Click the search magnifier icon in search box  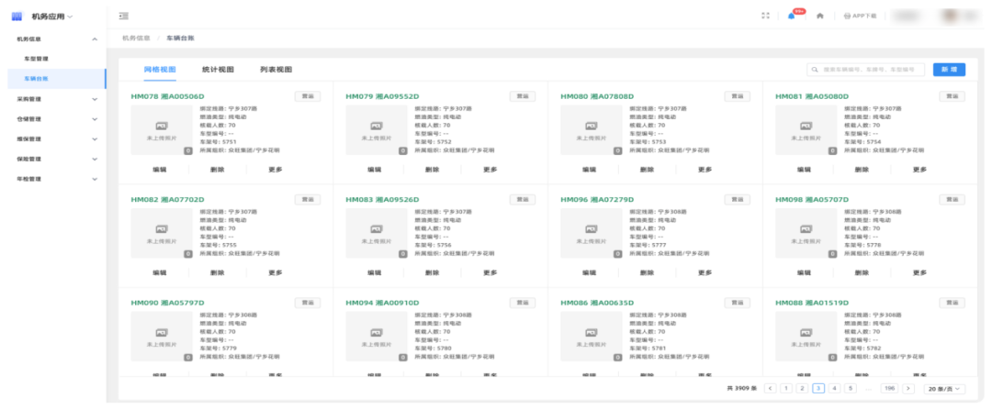pos(816,70)
